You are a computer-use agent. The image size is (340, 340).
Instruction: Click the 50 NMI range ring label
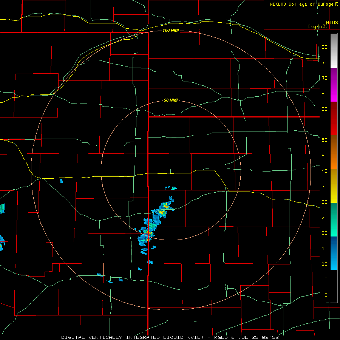pyautogui.click(x=171, y=100)
